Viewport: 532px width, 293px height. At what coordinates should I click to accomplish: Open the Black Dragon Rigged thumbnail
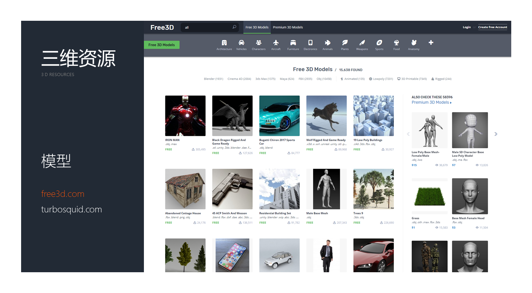tap(232, 116)
